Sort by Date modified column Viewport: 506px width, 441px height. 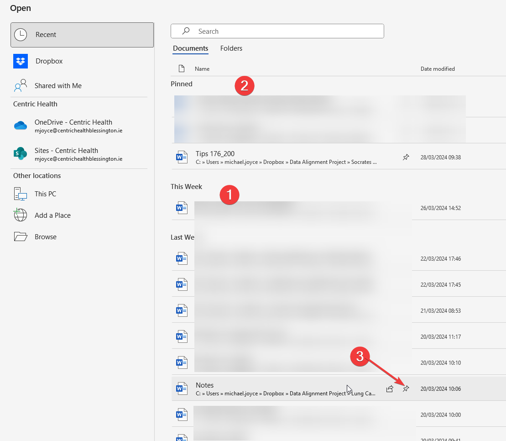pos(437,69)
